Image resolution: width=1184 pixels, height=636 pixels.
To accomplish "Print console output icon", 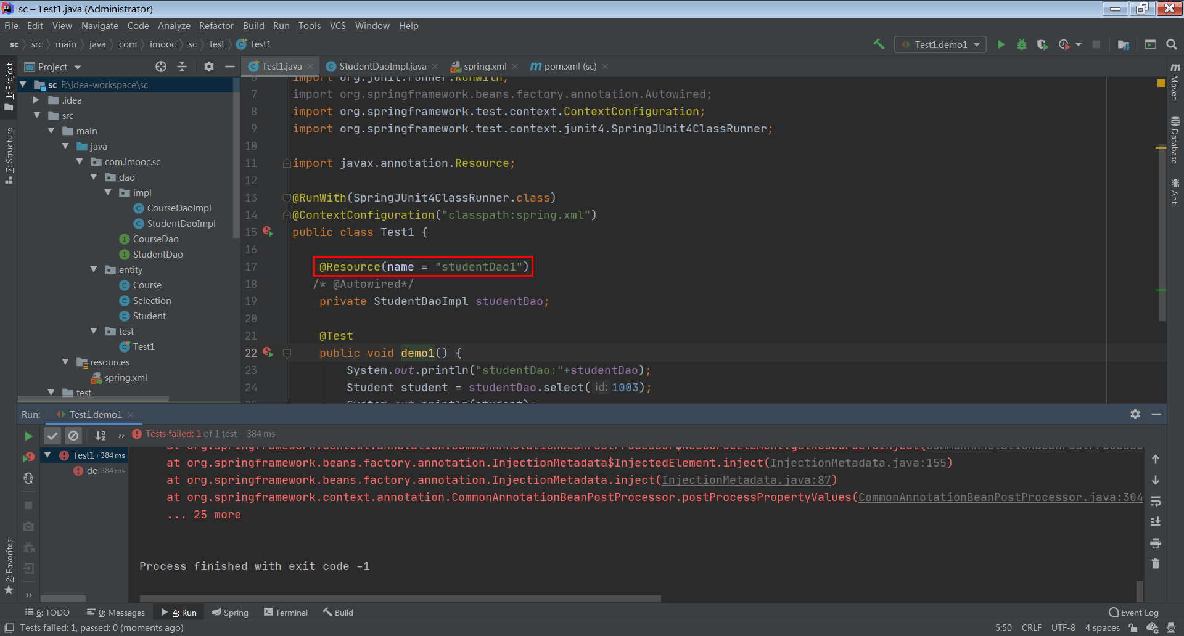I will click(x=1156, y=543).
